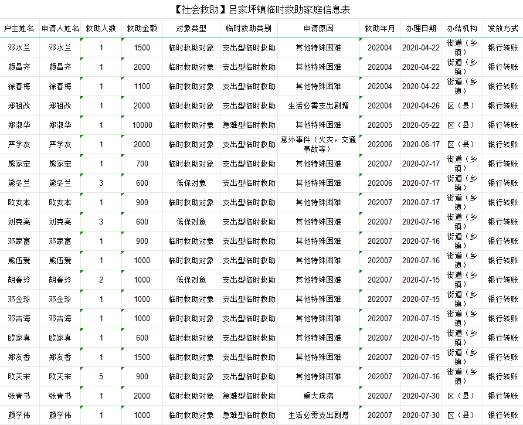Screen dimensions: 523x425
Task: Select the 申请原因 header cell
Action: tap(318, 28)
